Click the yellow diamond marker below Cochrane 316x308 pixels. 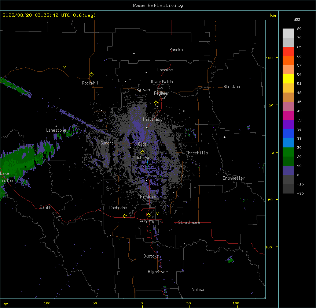[125, 216]
